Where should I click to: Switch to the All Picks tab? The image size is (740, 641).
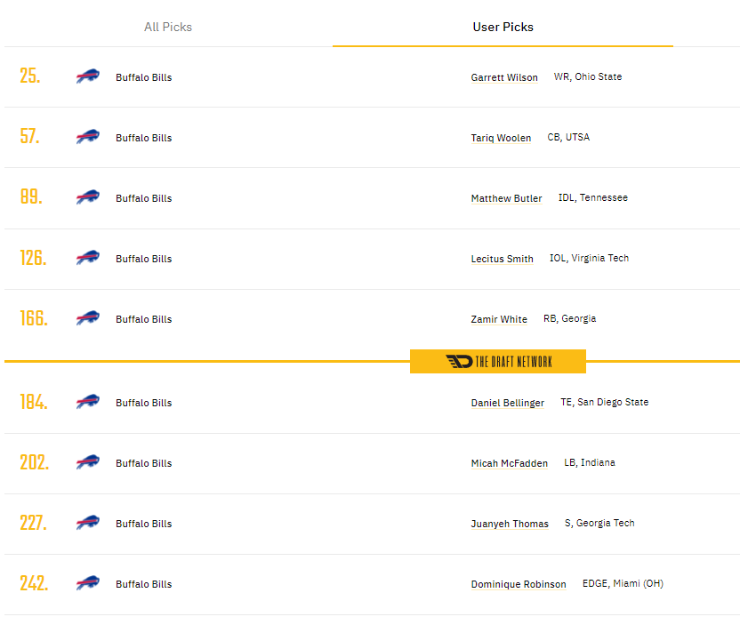click(x=168, y=27)
